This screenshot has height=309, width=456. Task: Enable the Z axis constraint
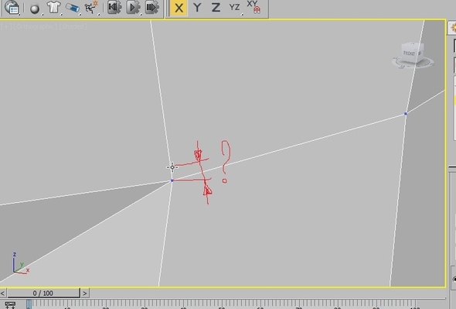click(x=216, y=8)
